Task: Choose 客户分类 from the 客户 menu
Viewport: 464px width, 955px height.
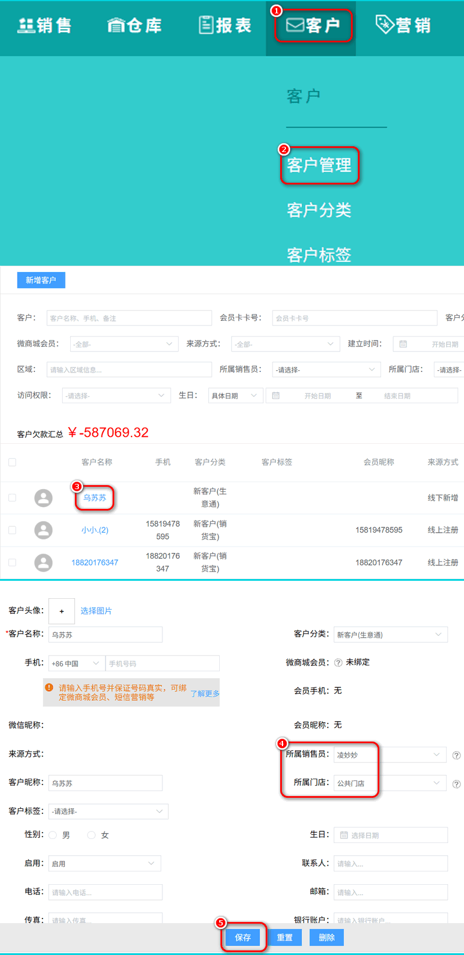Action: [x=319, y=210]
